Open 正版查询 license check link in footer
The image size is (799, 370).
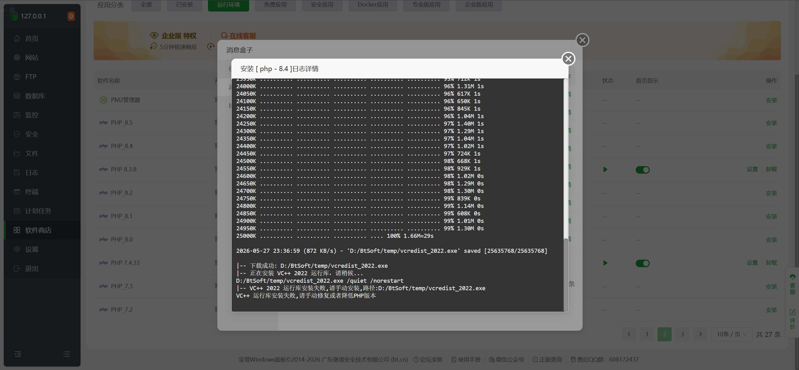click(547, 359)
